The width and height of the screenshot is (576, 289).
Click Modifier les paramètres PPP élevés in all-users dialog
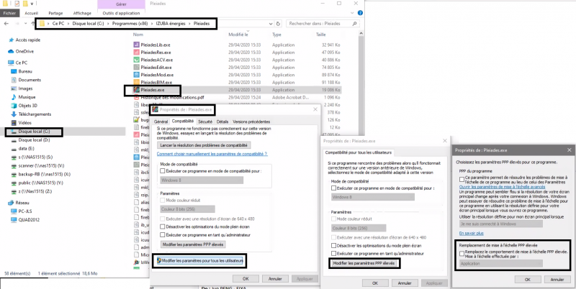click(x=364, y=263)
